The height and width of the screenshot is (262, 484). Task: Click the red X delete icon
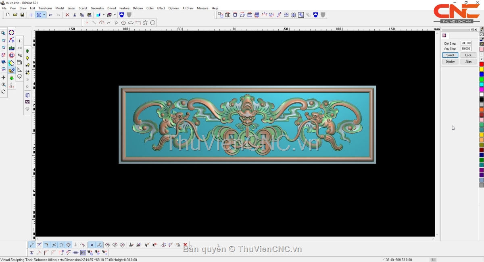click(x=67, y=15)
